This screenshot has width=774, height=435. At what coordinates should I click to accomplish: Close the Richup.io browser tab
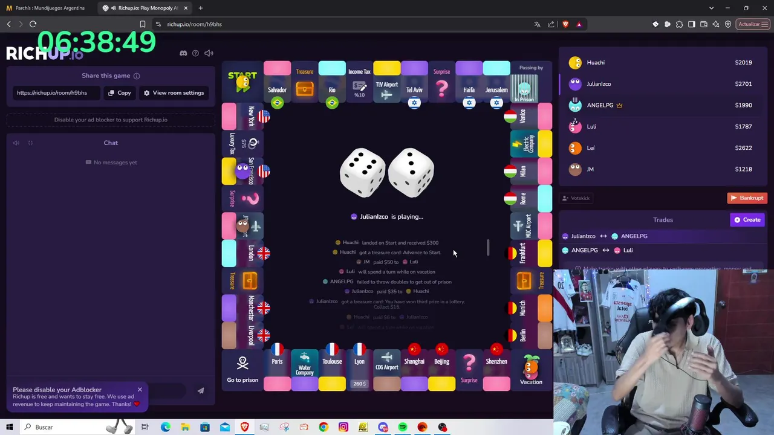coord(186,8)
